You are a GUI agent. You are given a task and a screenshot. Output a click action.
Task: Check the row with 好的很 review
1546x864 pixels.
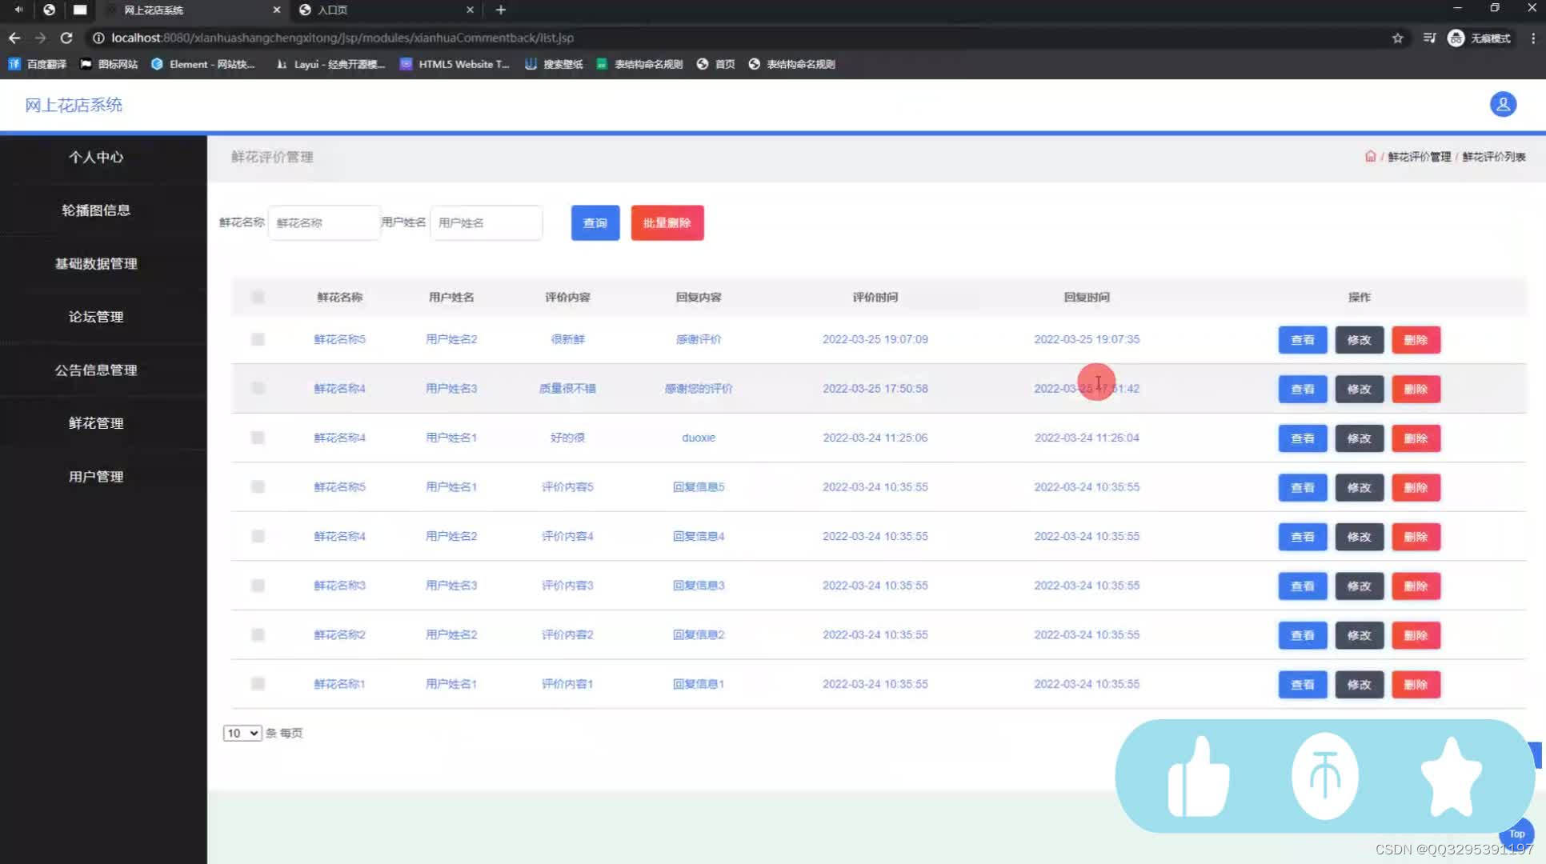(x=257, y=438)
